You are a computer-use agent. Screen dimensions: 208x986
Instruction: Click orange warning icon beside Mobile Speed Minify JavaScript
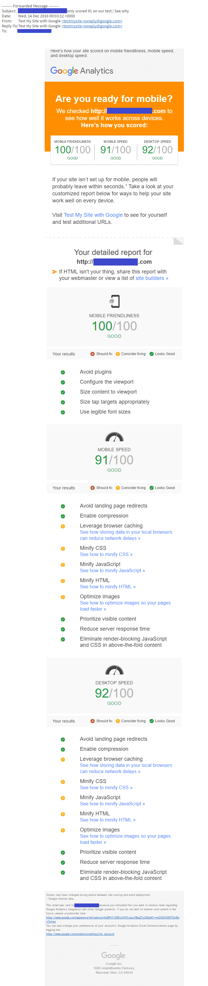pos(63,565)
